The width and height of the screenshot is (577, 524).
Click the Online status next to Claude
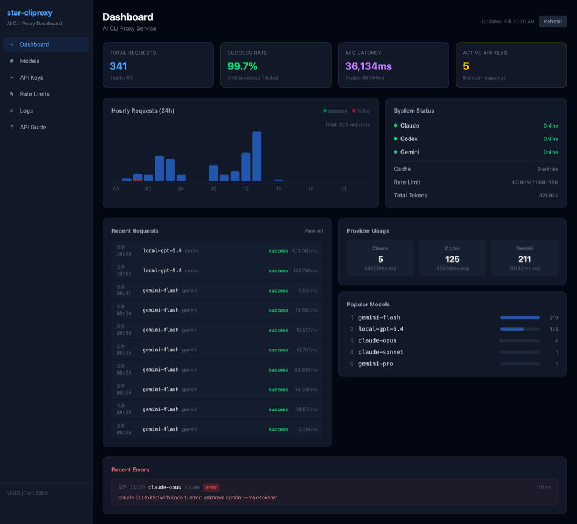[x=550, y=125]
